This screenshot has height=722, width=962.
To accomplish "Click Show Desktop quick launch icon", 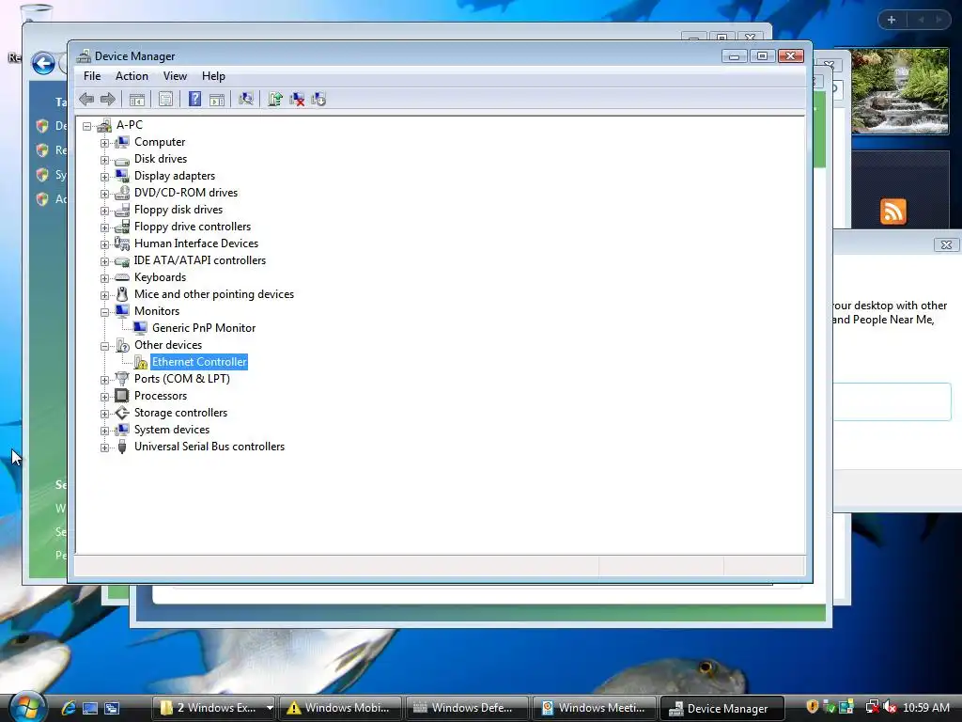I will click(x=90, y=708).
